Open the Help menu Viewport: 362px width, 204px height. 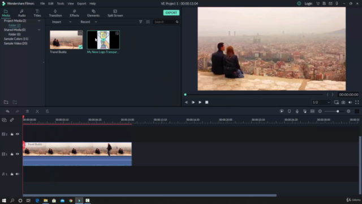[93, 3]
